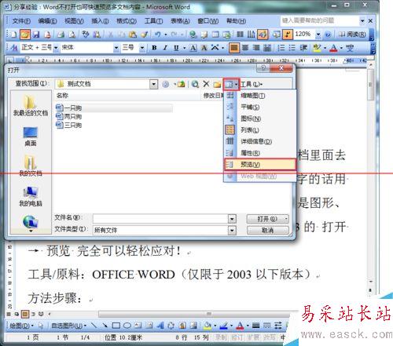This screenshot has width=393, height=346.
Task: Open the Table (表格) menu
Action: pyautogui.click(x=180, y=21)
